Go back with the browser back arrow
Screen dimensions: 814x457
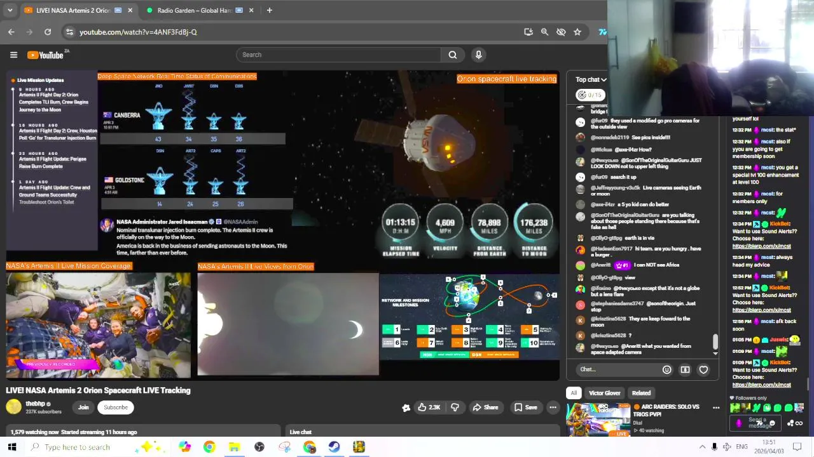point(11,32)
